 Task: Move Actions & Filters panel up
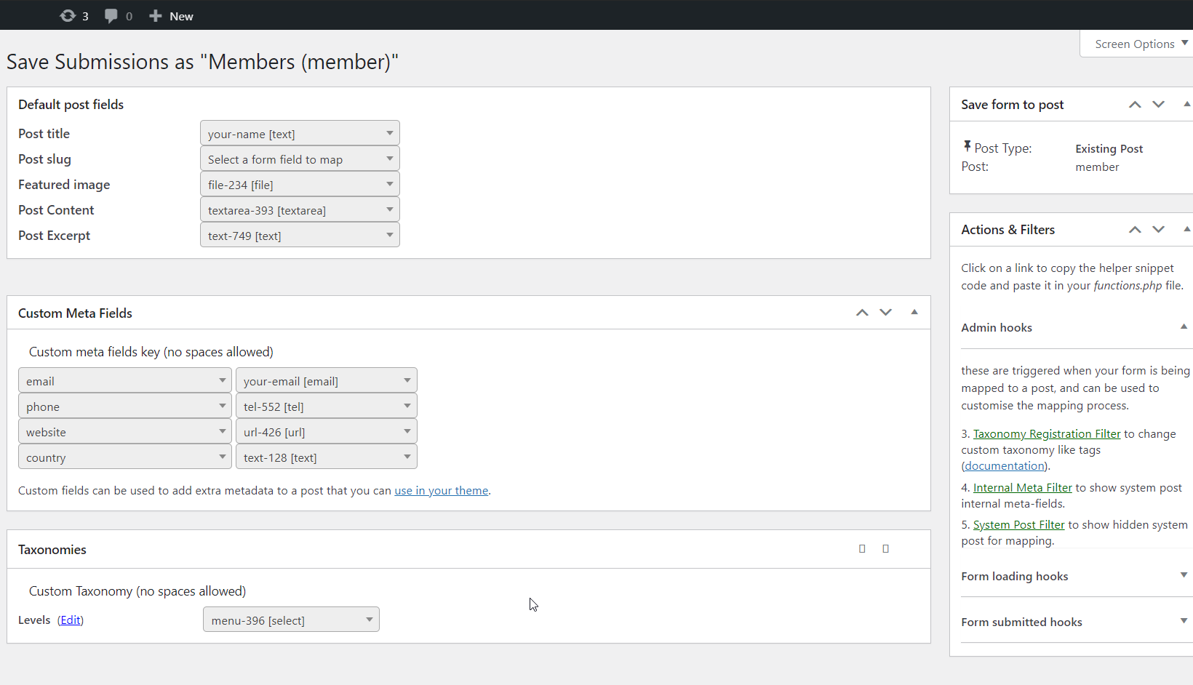[x=1135, y=229]
